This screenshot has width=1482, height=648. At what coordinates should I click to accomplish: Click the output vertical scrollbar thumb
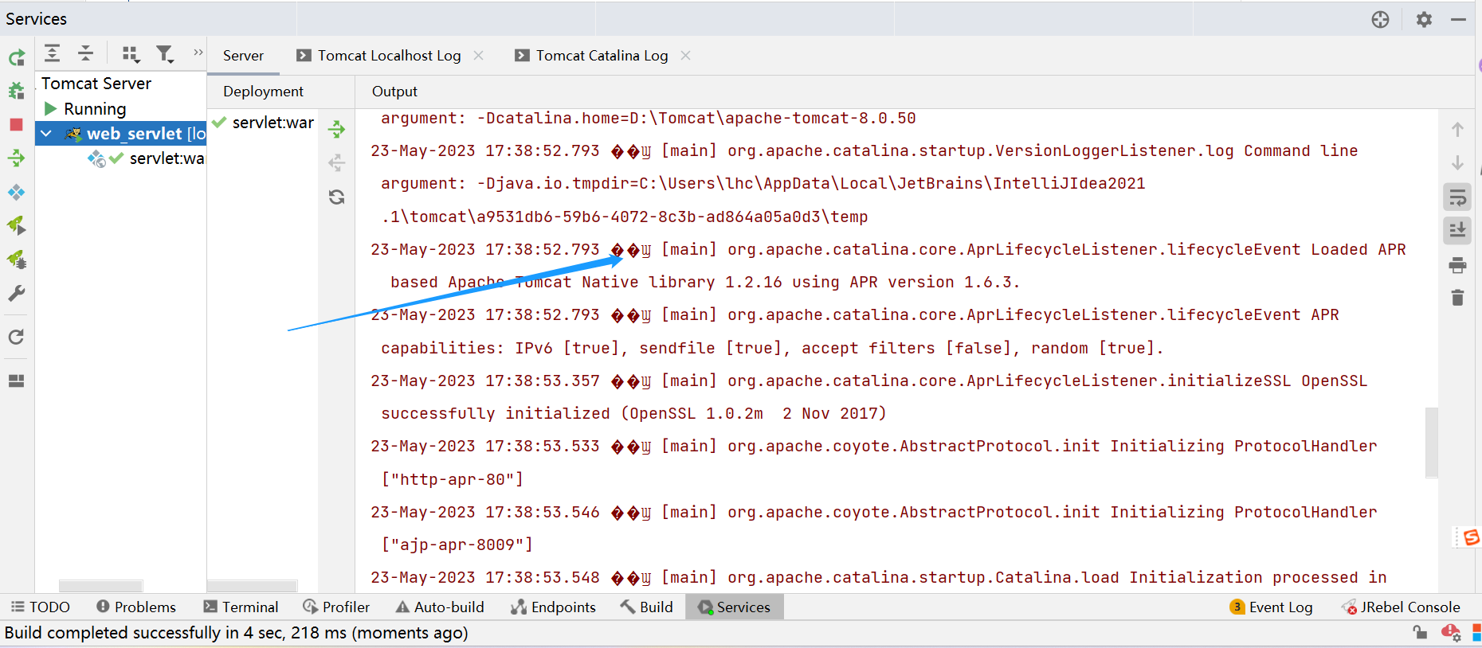1431,443
